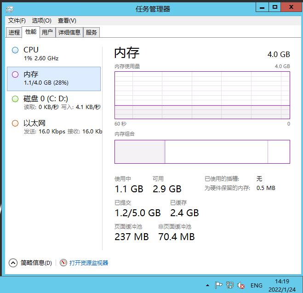Show hidden tray icons arrow
303x293 pixels.
coord(207,285)
